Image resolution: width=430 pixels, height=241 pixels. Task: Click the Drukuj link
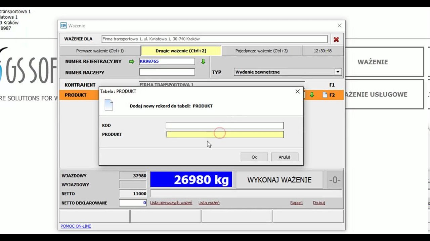(319, 203)
